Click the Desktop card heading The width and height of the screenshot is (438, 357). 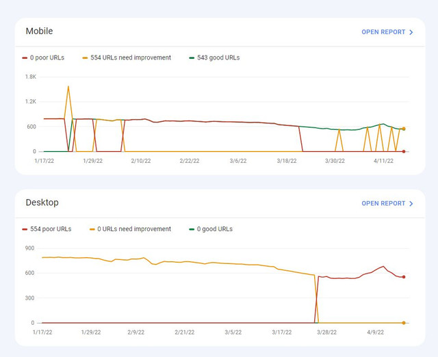42,202
